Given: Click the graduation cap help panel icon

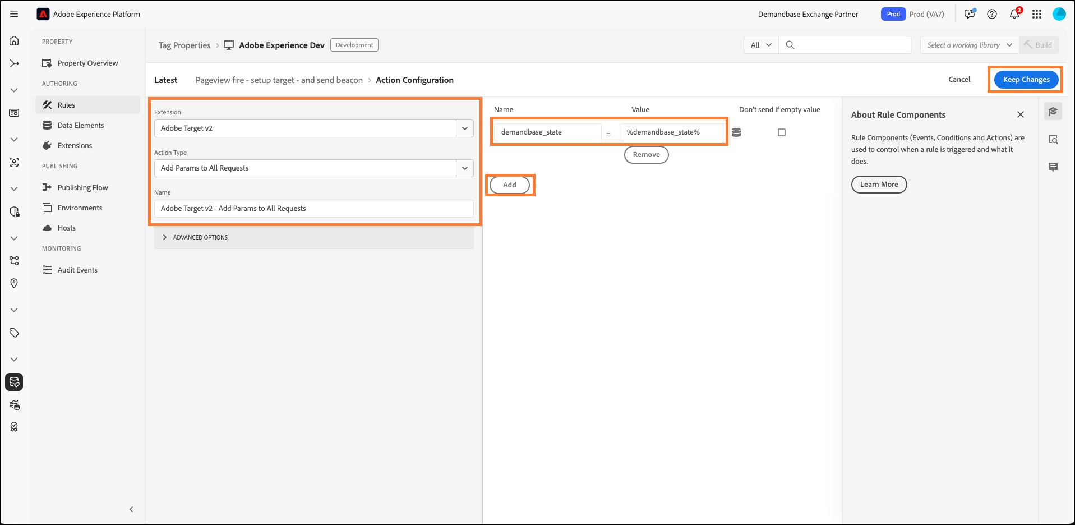Looking at the screenshot, I should coord(1053,111).
